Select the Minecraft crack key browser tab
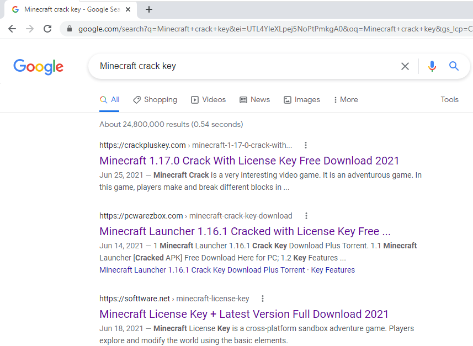The height and width of the screenshot is (346, 473). click(x=71, y=9)
